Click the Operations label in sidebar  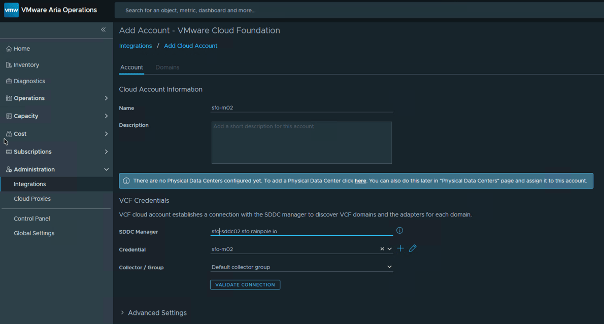tap(29, 98)
